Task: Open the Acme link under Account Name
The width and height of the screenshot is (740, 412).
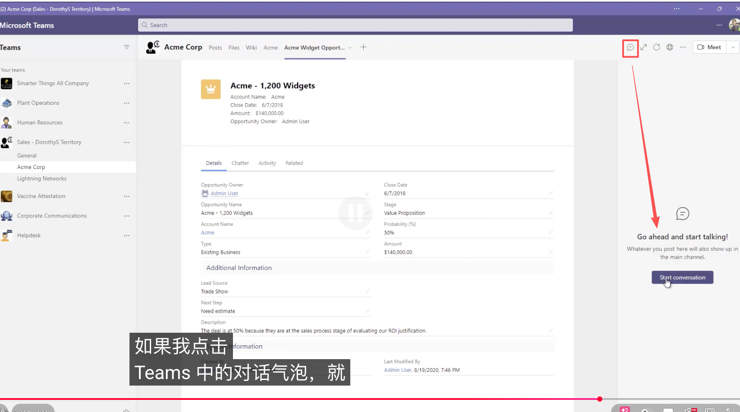Action: pos(207,233)
